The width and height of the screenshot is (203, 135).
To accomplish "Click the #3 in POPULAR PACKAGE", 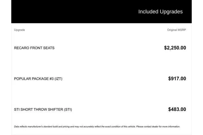I will click(51, 79).
